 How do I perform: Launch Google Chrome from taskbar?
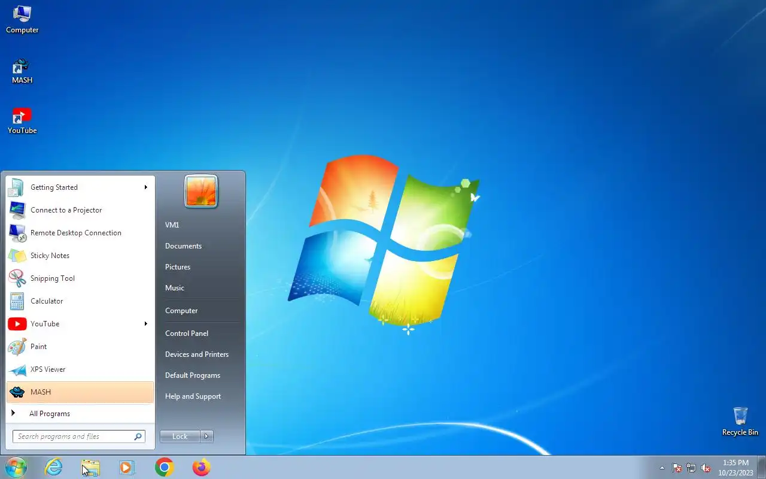pos(165,467)
